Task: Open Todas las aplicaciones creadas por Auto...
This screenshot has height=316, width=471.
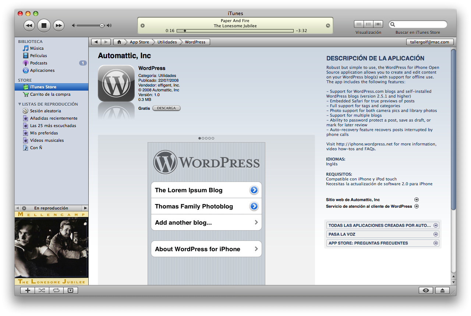Action: click(383, 225)
